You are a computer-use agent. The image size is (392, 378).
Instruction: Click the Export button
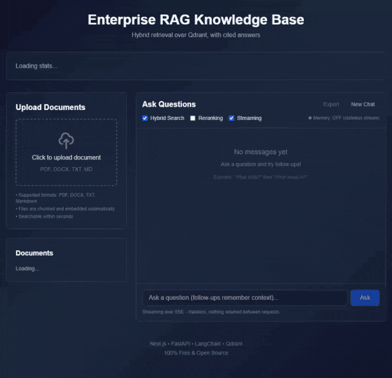click(x=331, y=105)
